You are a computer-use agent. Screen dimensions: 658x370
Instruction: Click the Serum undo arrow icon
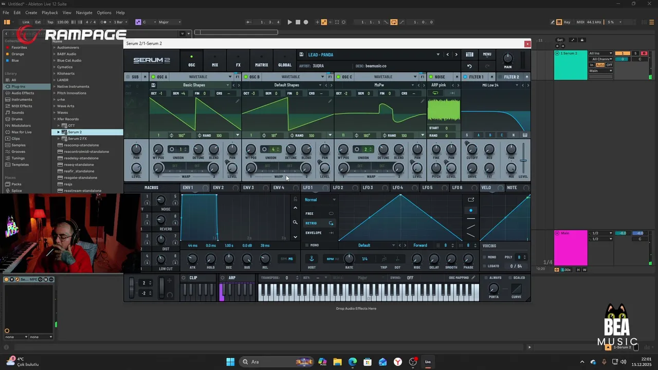469,66
